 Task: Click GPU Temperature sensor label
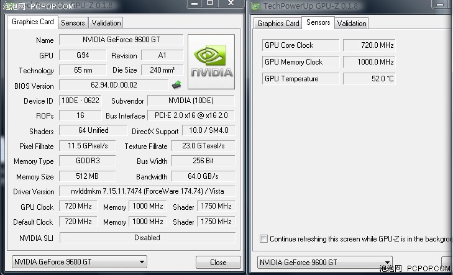(301, 79)
